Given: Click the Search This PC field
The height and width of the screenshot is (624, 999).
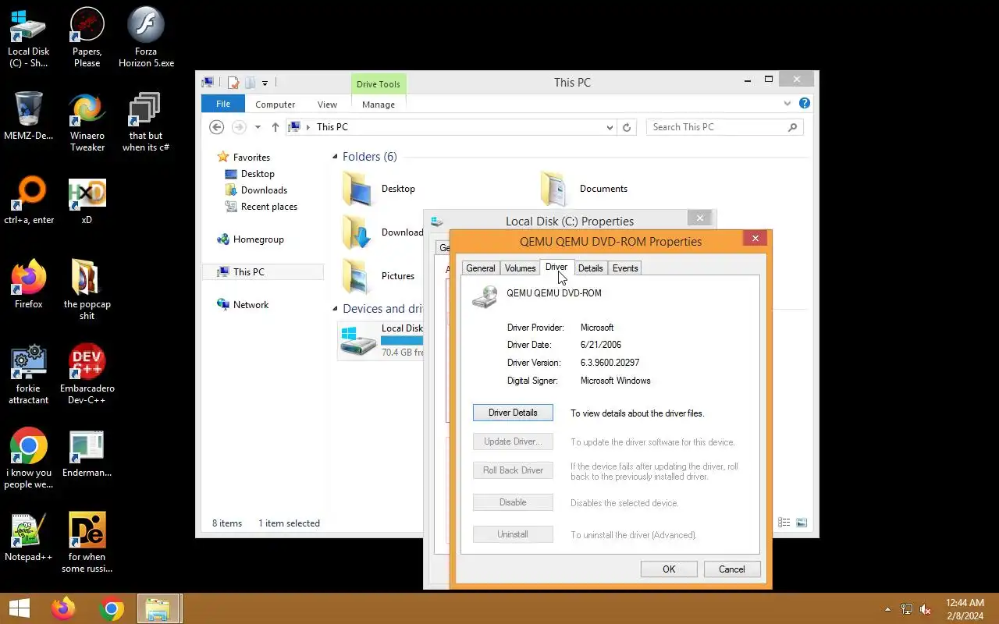Looking at the screenshot, I should pyautogui.click(x=724, y=127).
